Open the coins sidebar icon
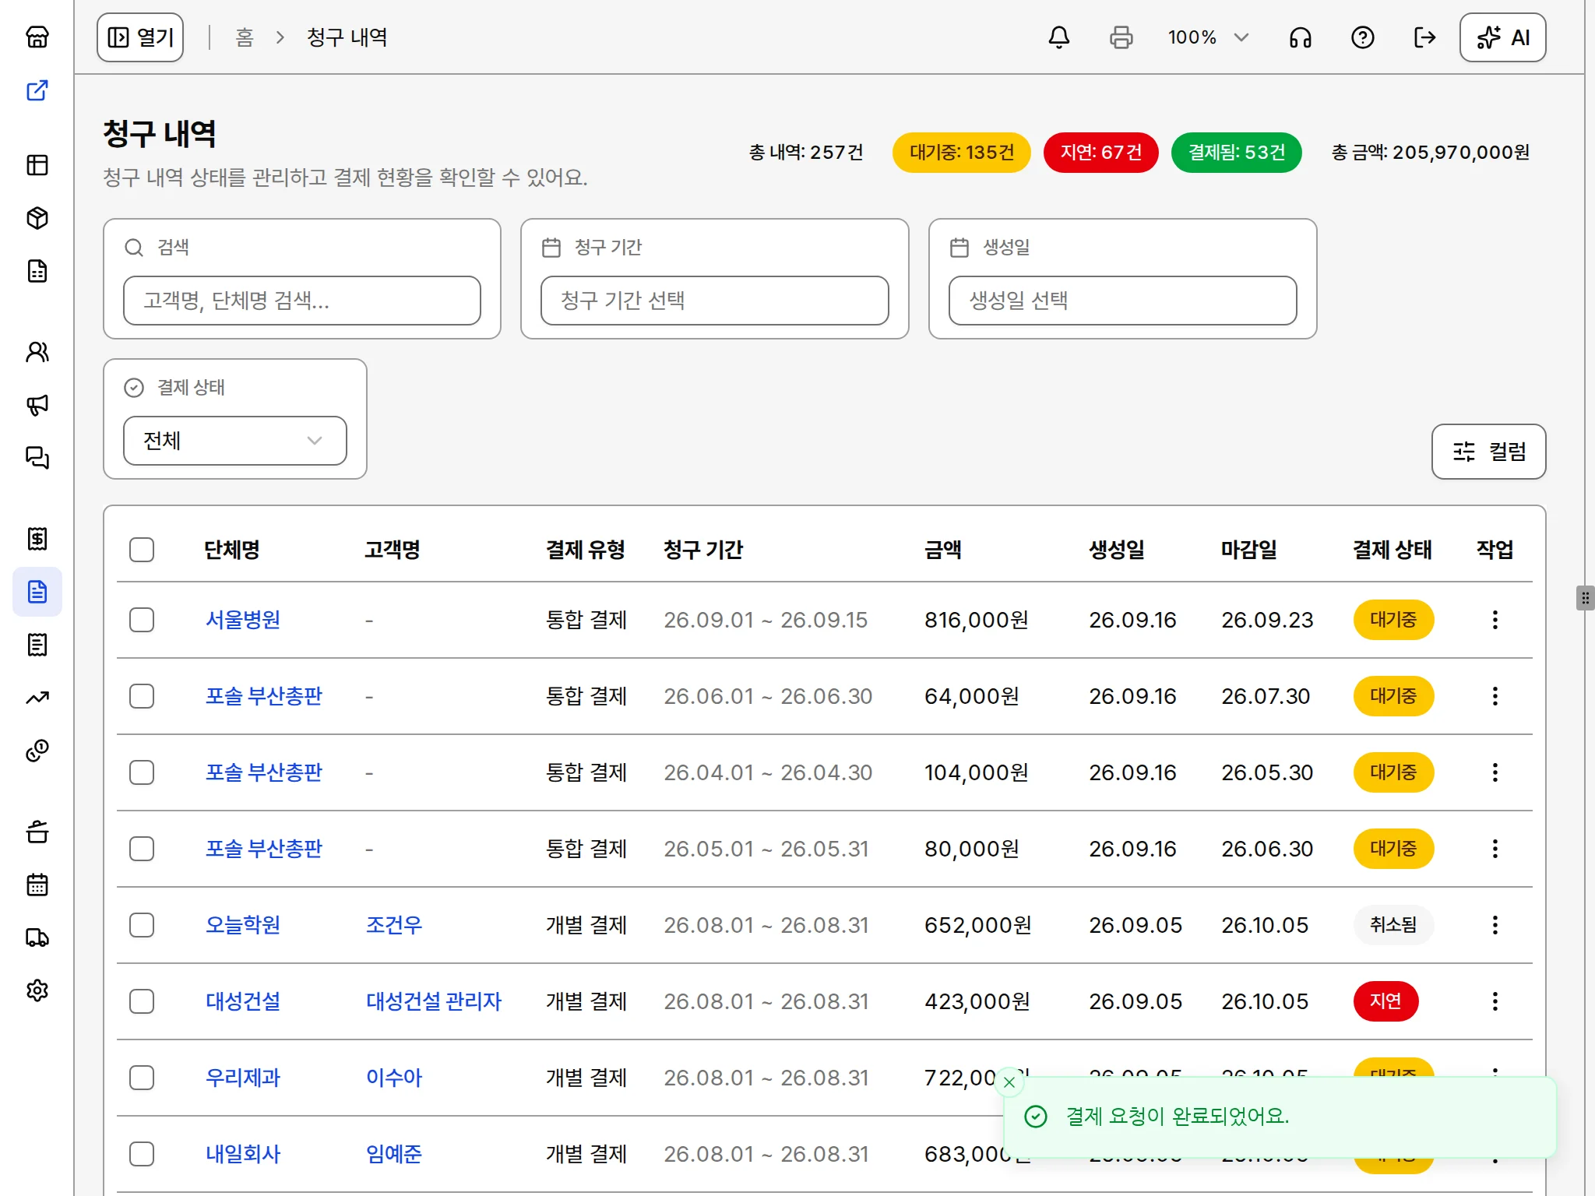This screenshot has width=1595, height=1196. point(37,751)
